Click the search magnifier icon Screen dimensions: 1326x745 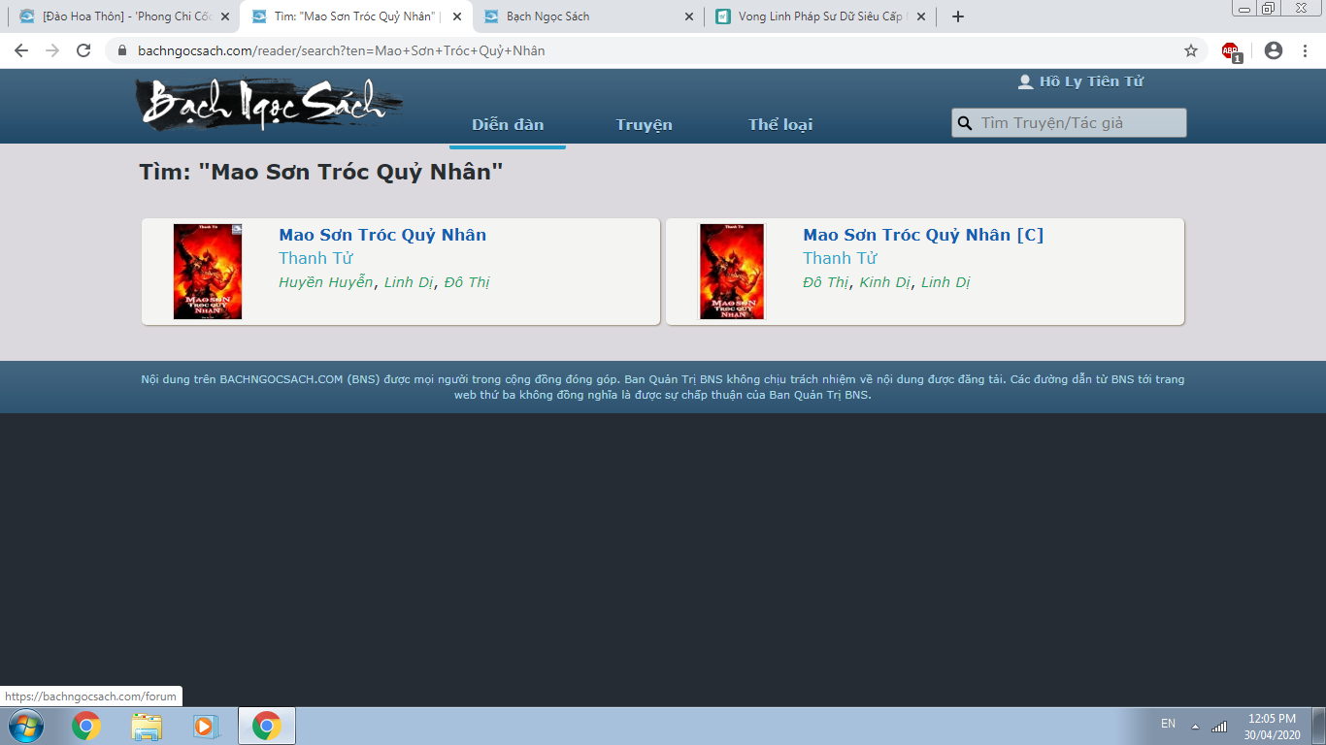[965, 123]
